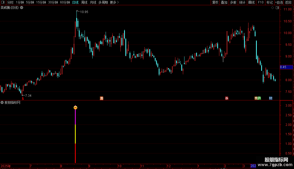Click the 11.00 price axis value
Viewport: 294px width, 169px height.
coord(287,9)
